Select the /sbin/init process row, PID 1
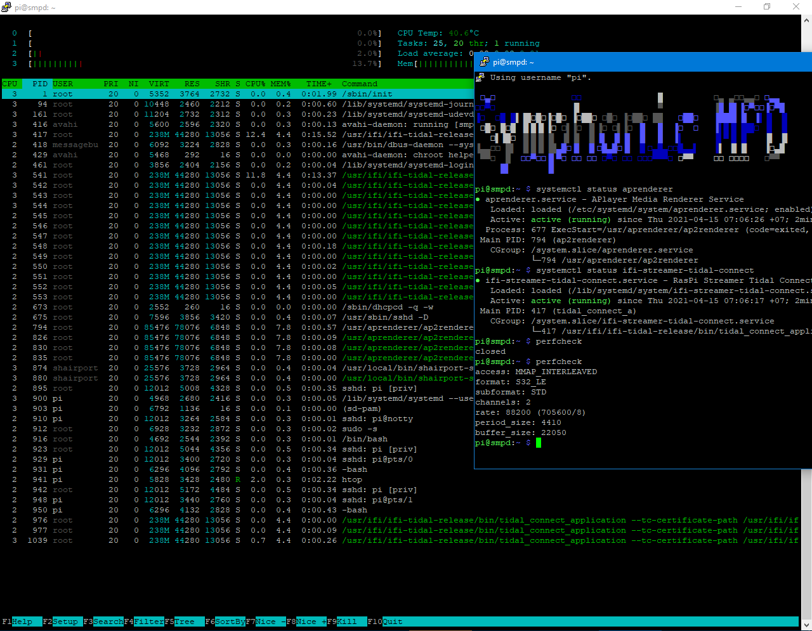This screenshot has height=631, width=812. click(x=238, y=94)
